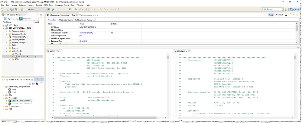The width and height of the screenshot is (302, 123).
Task: Click the New toolbar icon
Action: tap(2, 9)
